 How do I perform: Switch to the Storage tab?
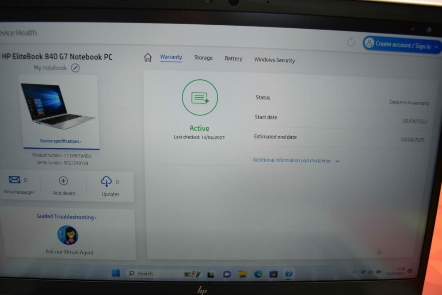click(203, 57)
